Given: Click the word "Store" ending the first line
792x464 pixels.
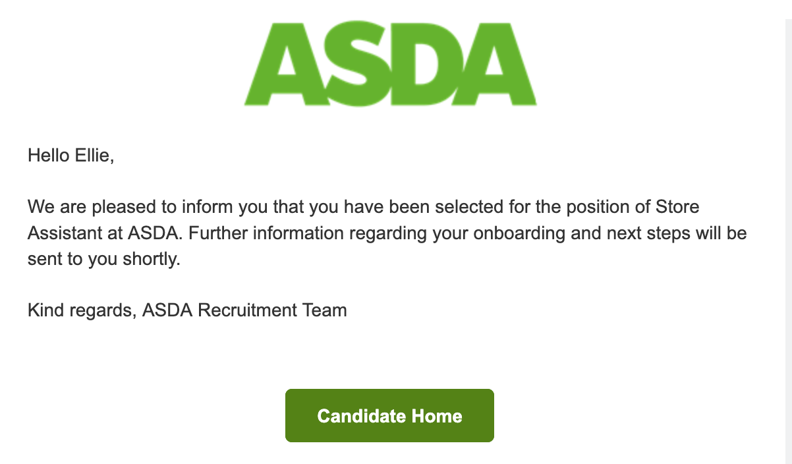Looking at the screenshot, I should [x=677, y=207].
